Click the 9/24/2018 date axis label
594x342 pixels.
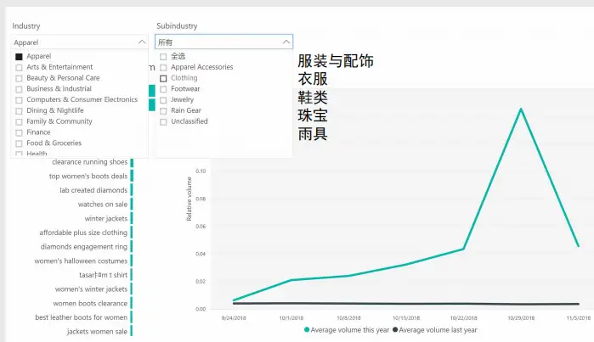(234, 318)
